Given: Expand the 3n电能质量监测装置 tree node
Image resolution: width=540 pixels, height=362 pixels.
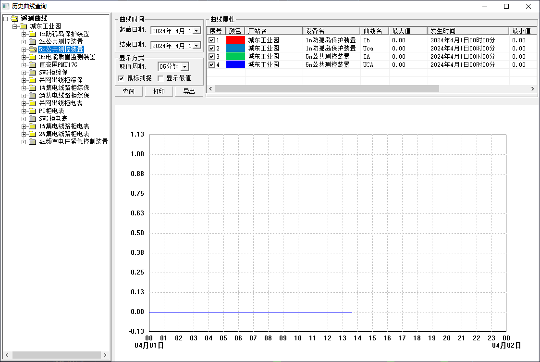Looking at the screenshot, I should point(24,57).
